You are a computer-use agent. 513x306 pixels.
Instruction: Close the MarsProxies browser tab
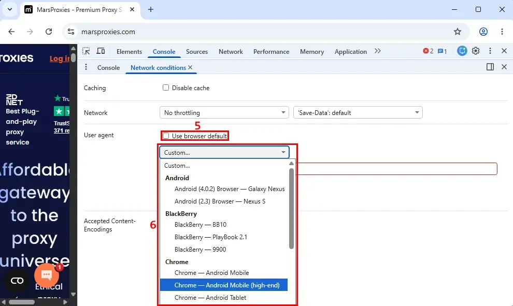pyautogui.click(x=132, y=9)
